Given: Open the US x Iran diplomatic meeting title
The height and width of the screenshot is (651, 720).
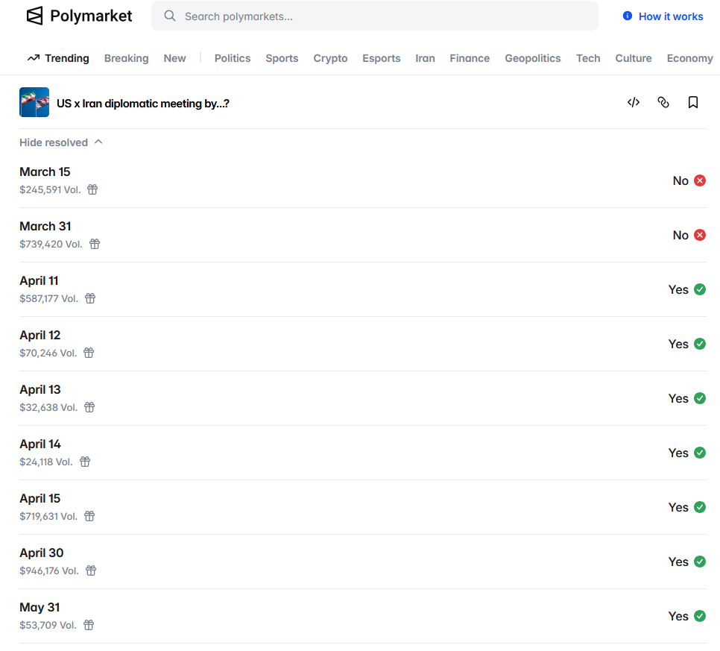Looking at the screenshot, I should (143, 104).
